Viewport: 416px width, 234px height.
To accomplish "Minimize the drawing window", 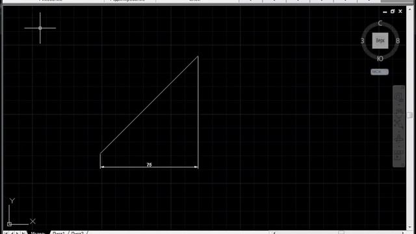I will pos(385,12).
